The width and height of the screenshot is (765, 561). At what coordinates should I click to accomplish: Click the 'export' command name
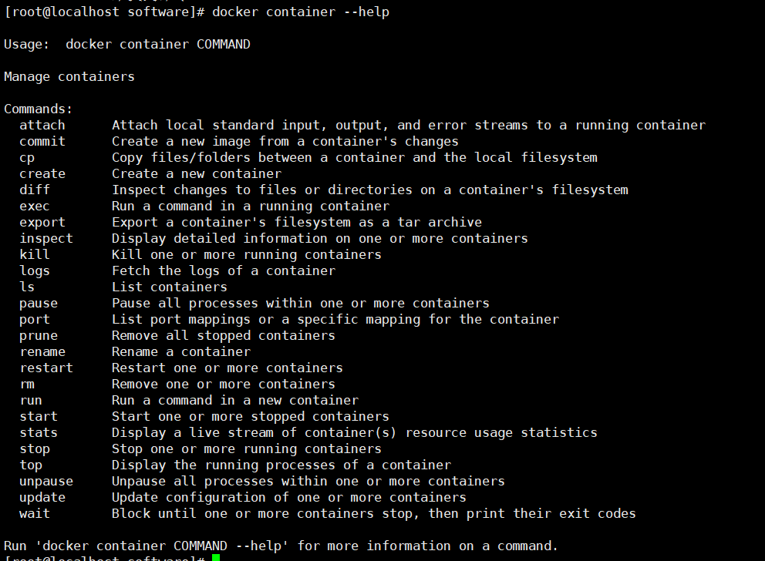tap(42, 222)
